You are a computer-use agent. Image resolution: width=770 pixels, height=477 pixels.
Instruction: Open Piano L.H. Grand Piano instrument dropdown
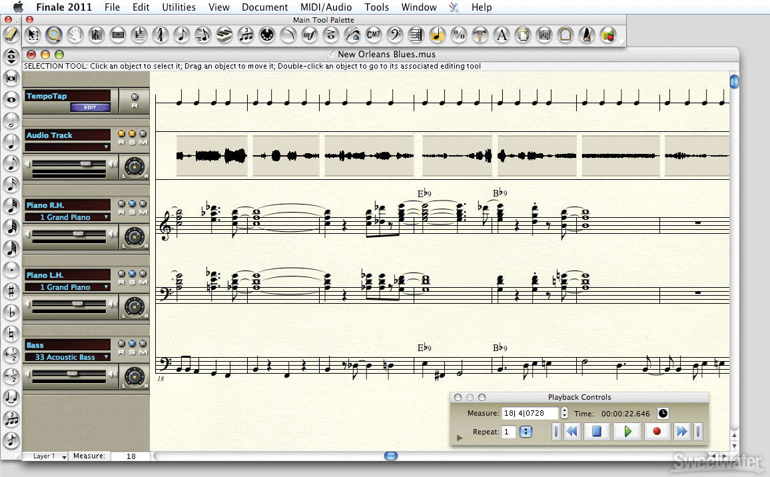tap(68, 287)
